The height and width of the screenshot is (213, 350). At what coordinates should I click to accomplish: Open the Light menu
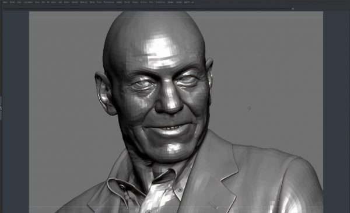pos(60,2)
